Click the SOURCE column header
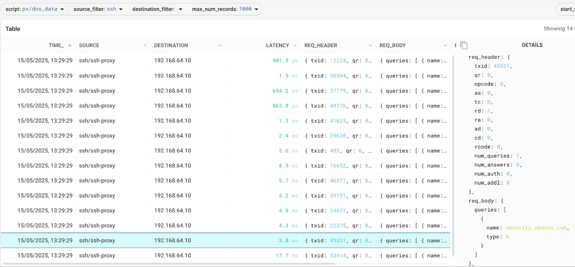This screenshot has width=575, height=267. [89, 46]
